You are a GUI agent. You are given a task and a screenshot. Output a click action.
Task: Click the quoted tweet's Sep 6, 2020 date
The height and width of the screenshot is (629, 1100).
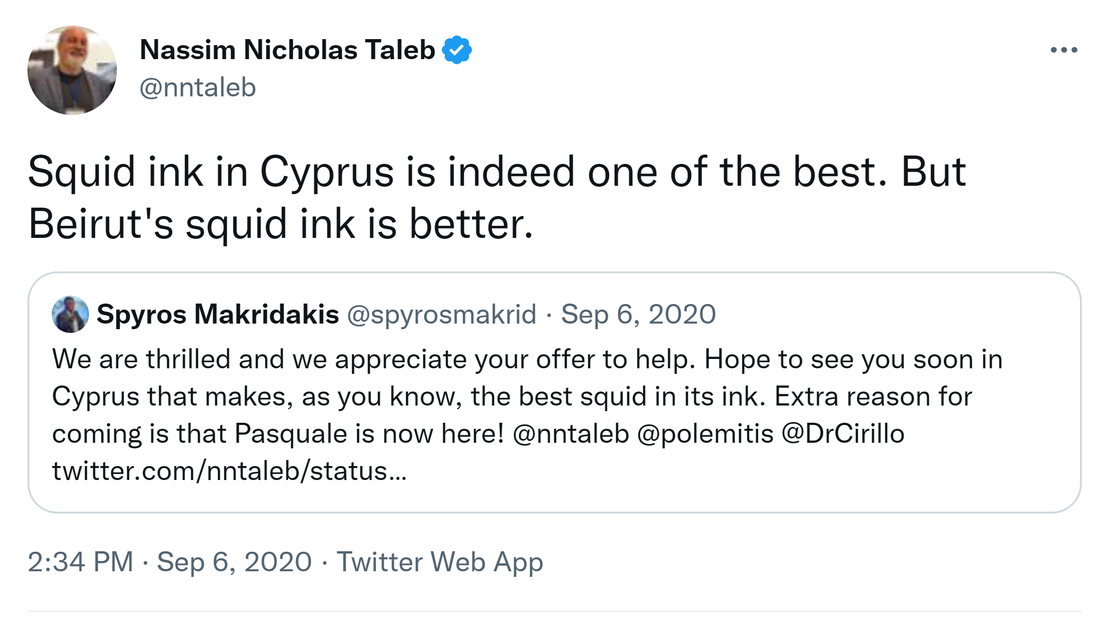click(x=638, y=314)
